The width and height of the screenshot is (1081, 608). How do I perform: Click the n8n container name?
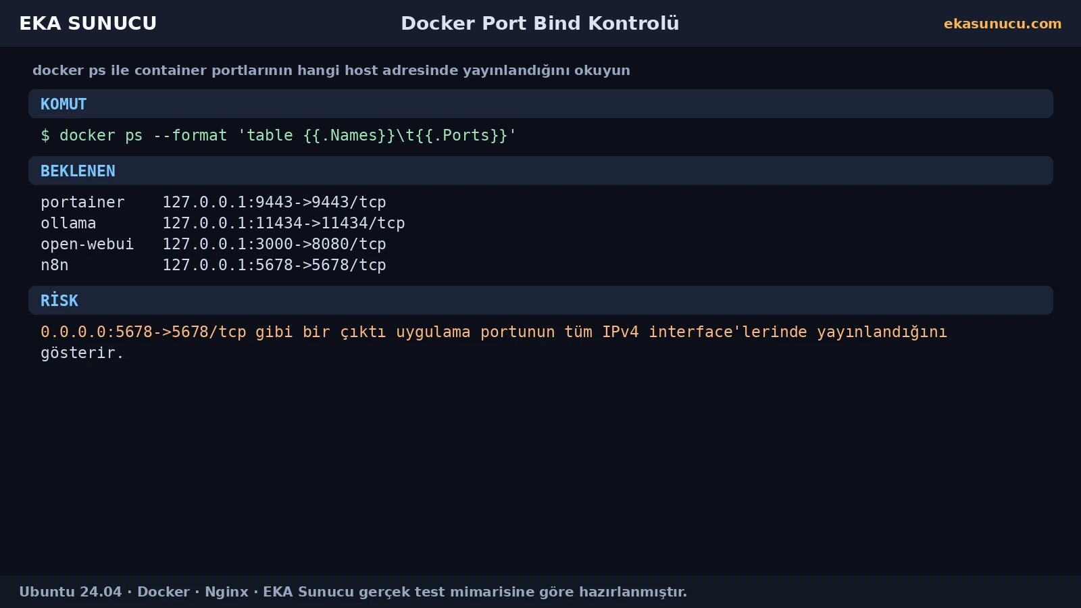pyautogui.click(x=55, y=265)
